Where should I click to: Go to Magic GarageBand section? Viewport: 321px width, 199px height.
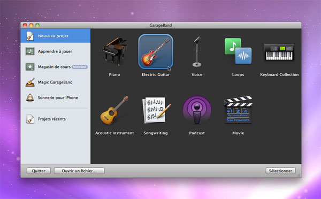tap(56, 82)
